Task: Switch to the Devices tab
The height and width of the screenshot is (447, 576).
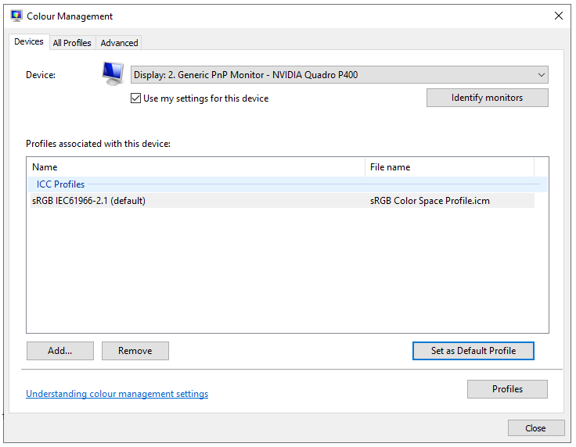Action: (x=29, y=41)
